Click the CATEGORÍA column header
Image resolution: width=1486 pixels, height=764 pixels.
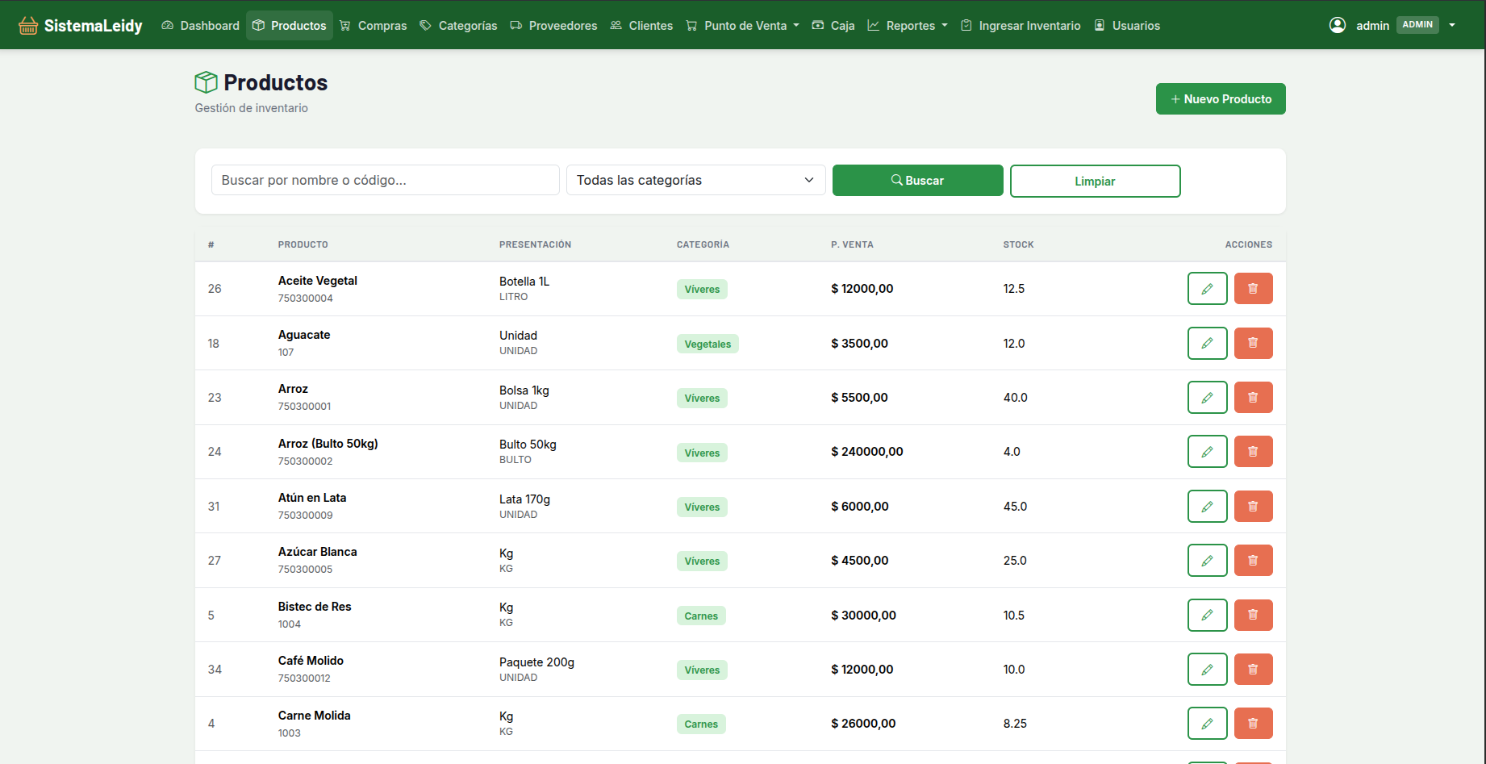(703, 244)
